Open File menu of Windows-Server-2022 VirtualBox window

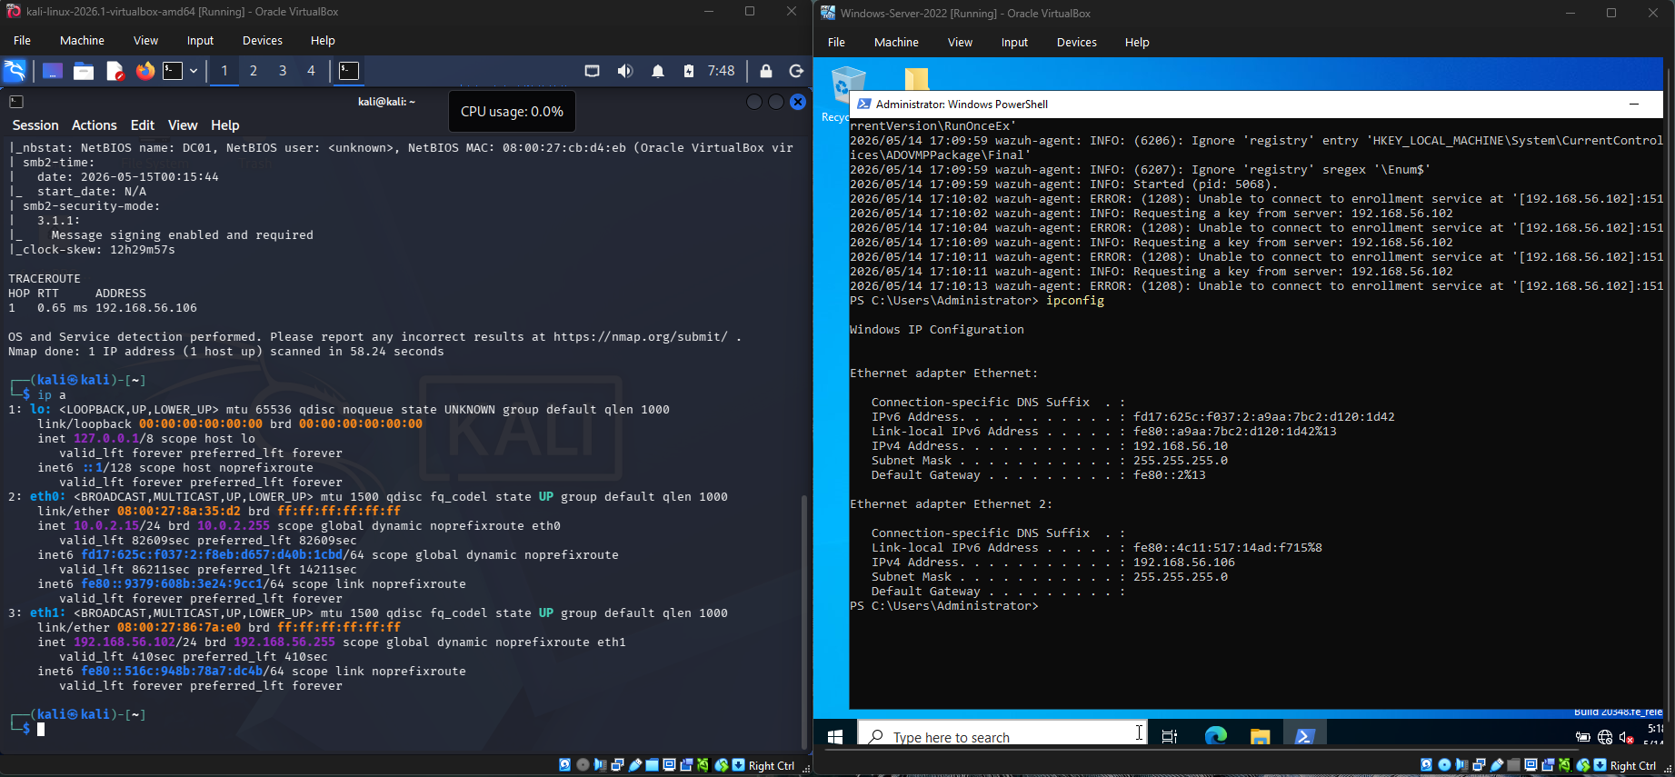click(x=837, y=42)
